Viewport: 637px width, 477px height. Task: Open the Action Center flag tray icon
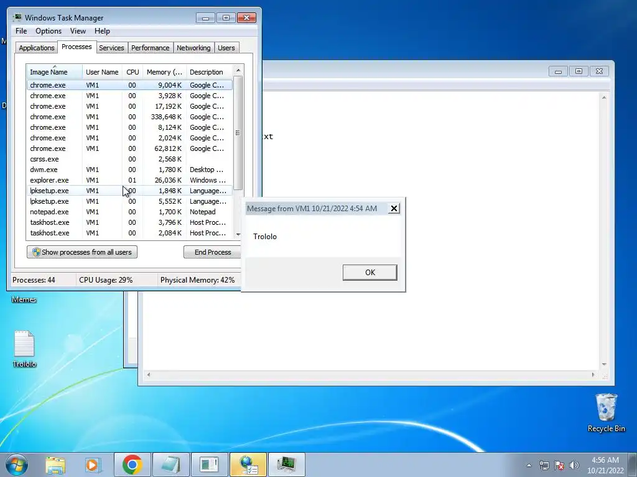(559, 465)
